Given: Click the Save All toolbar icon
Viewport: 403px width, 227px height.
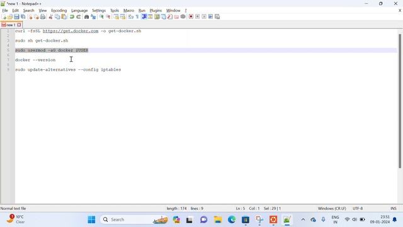Looking at the screenshot, I should (x=23, y=17).
